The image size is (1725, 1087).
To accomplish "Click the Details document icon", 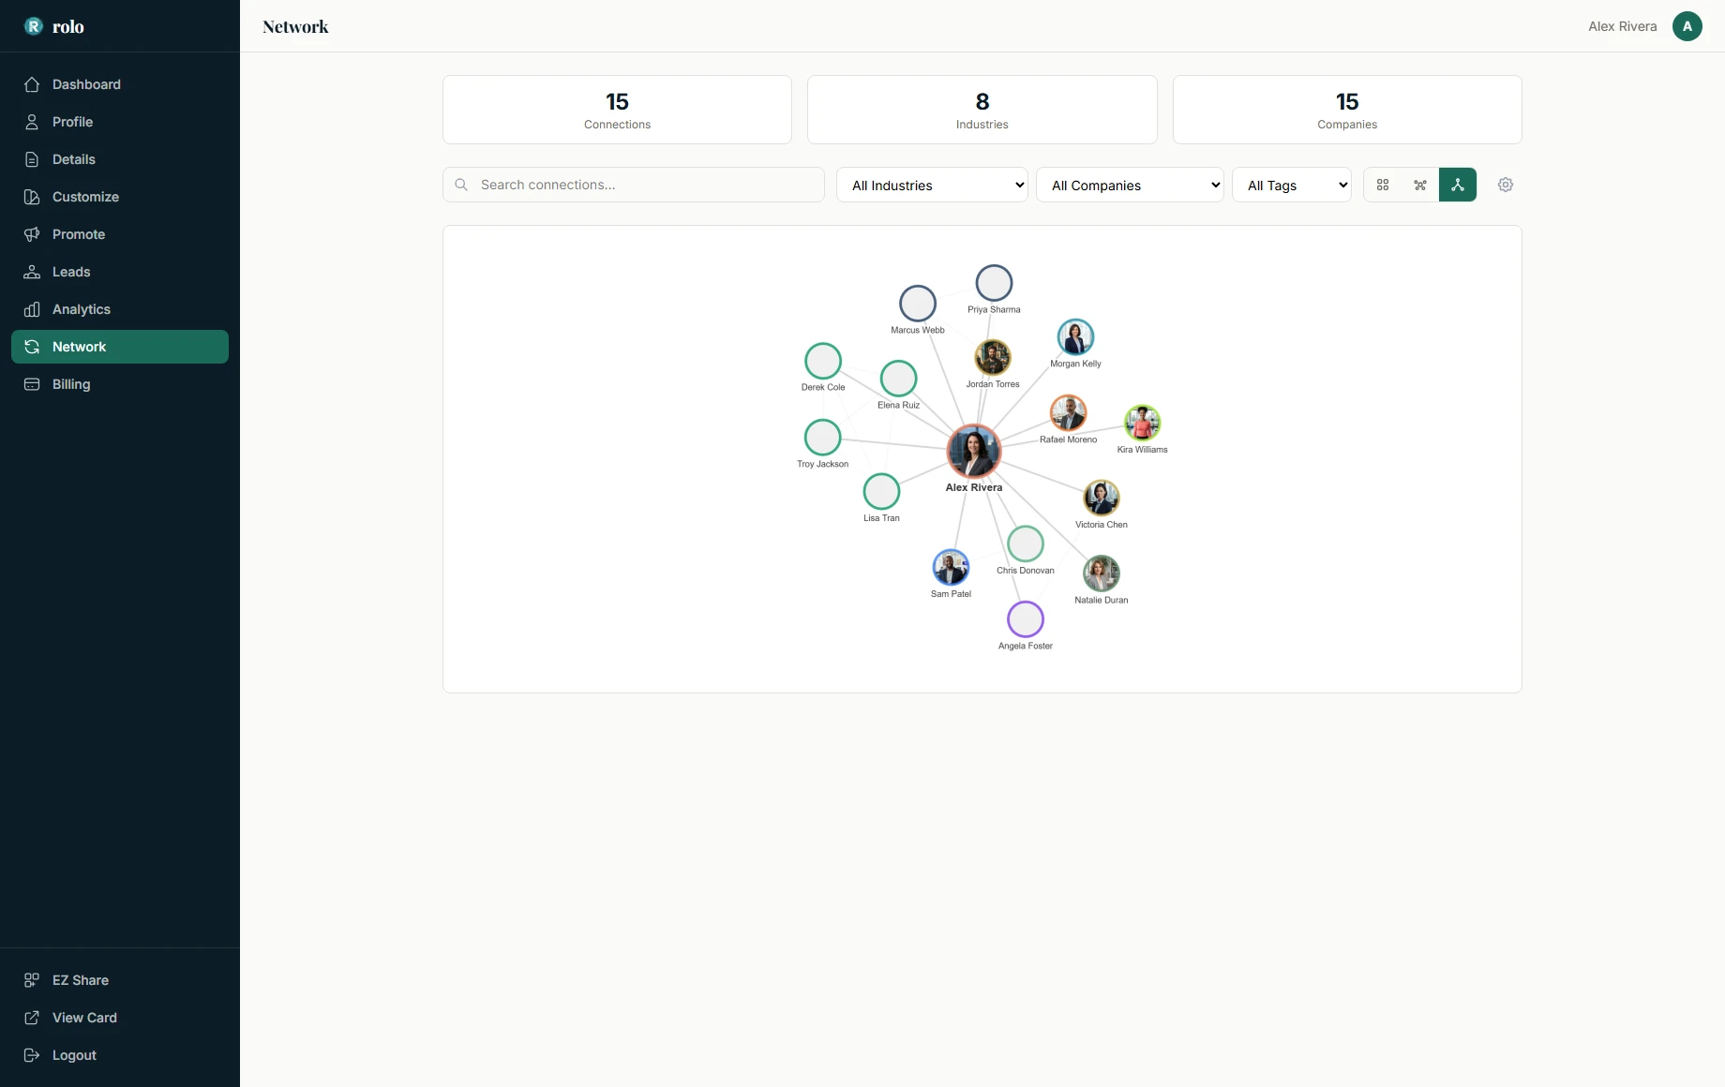I will coord(32,159).
